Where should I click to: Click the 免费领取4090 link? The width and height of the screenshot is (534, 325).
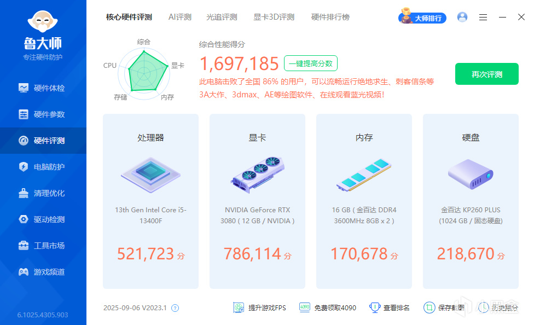click(328, 307)
